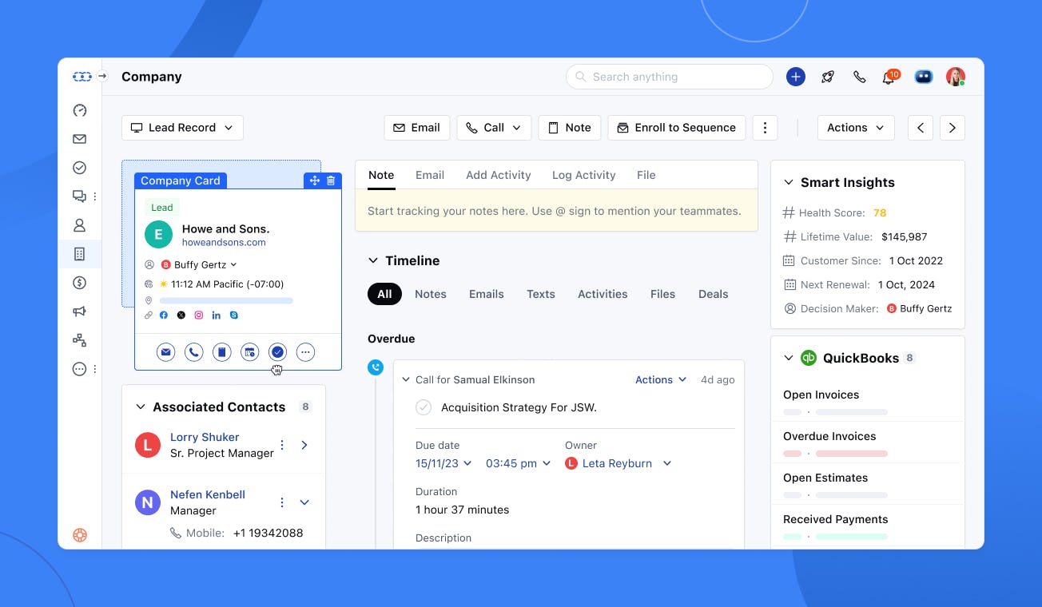1042x607 pixels.
Task: Open the Buffy Gertz owner dropdown
Action: (x=200, y=264)
